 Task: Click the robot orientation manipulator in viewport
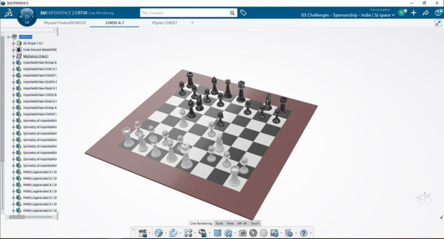click(x=424, y=198)
